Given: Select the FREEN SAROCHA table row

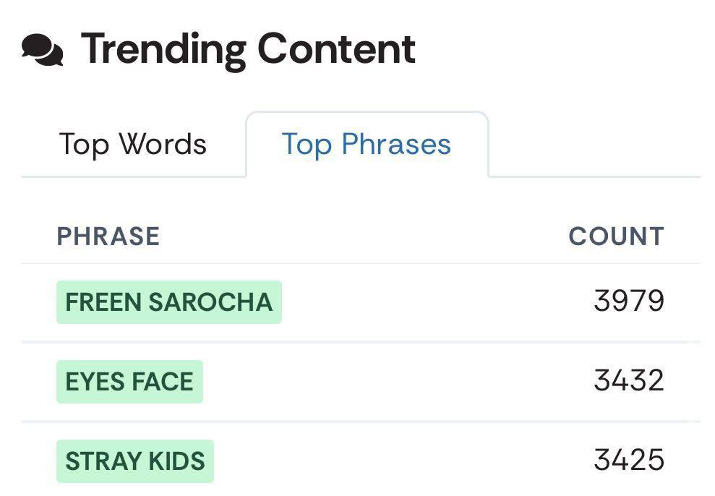Looking at the screenshot, I should point(361,302).
